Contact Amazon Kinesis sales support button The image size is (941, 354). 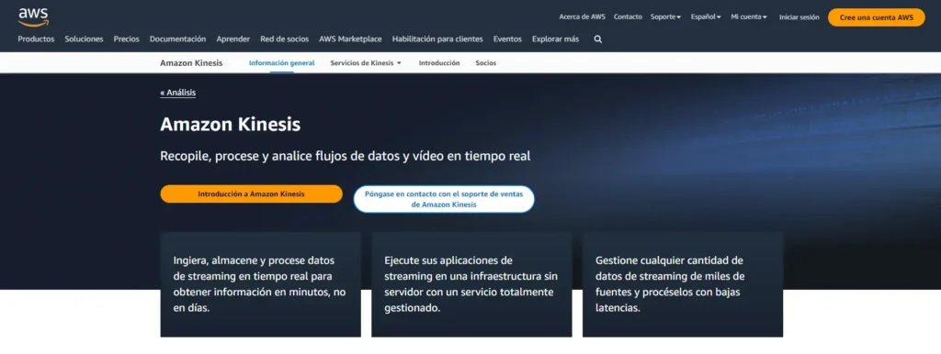point(444,199)
